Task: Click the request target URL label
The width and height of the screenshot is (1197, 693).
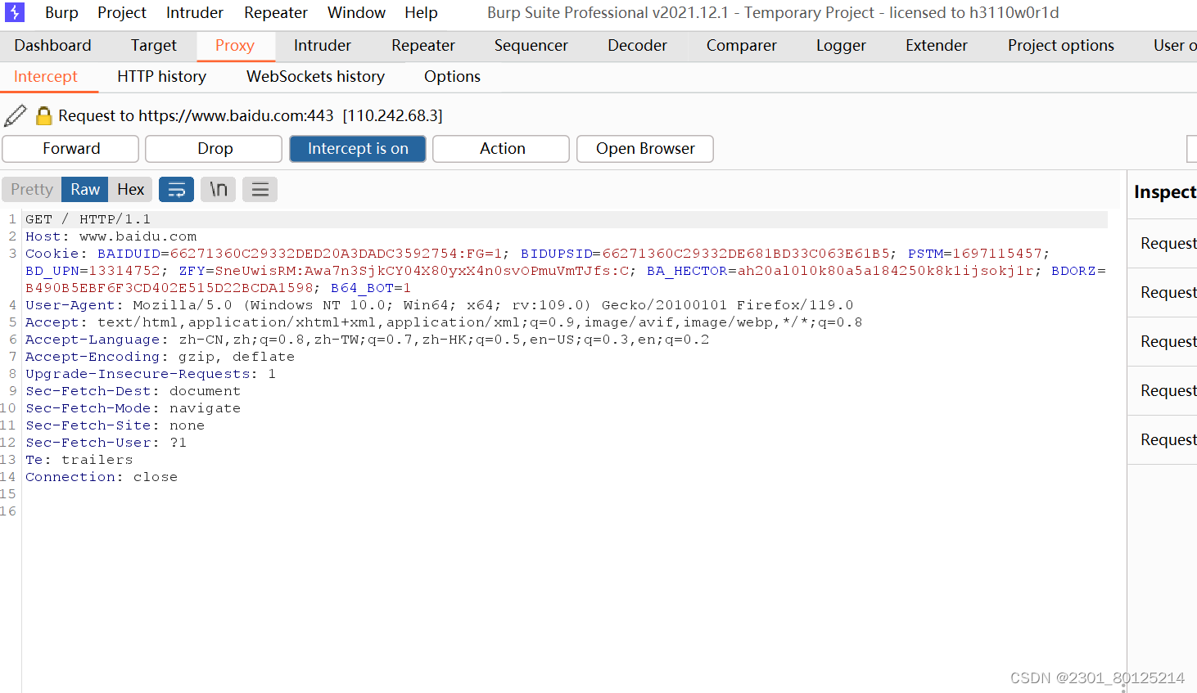Action: pyautogui.click(x=251, y=115)
